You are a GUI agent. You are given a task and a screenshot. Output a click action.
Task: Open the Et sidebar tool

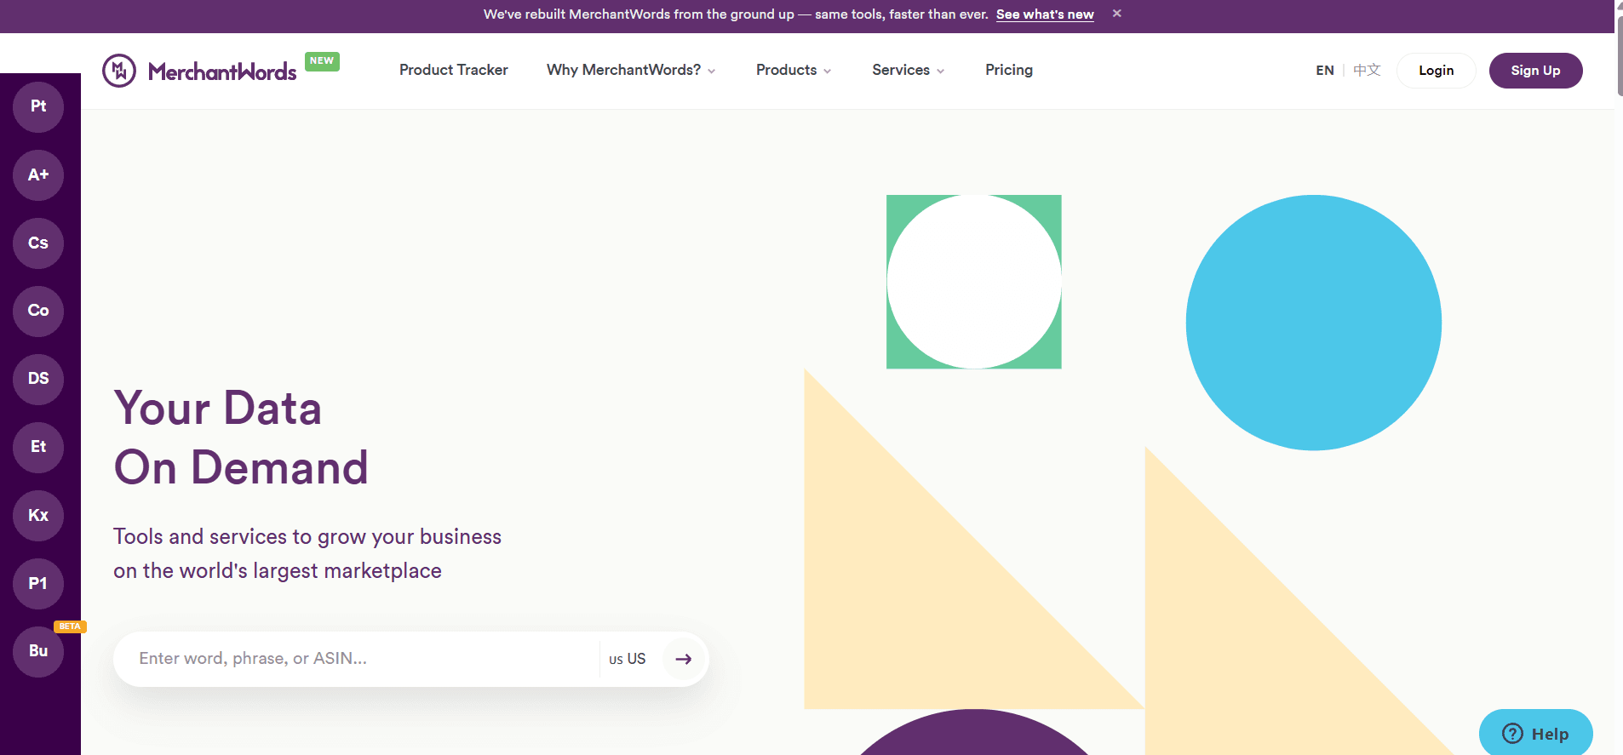(38, 447)
